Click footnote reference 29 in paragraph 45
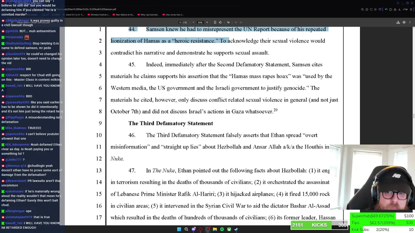The width and height of the screenshot is (415, 233). coord(275,110)
